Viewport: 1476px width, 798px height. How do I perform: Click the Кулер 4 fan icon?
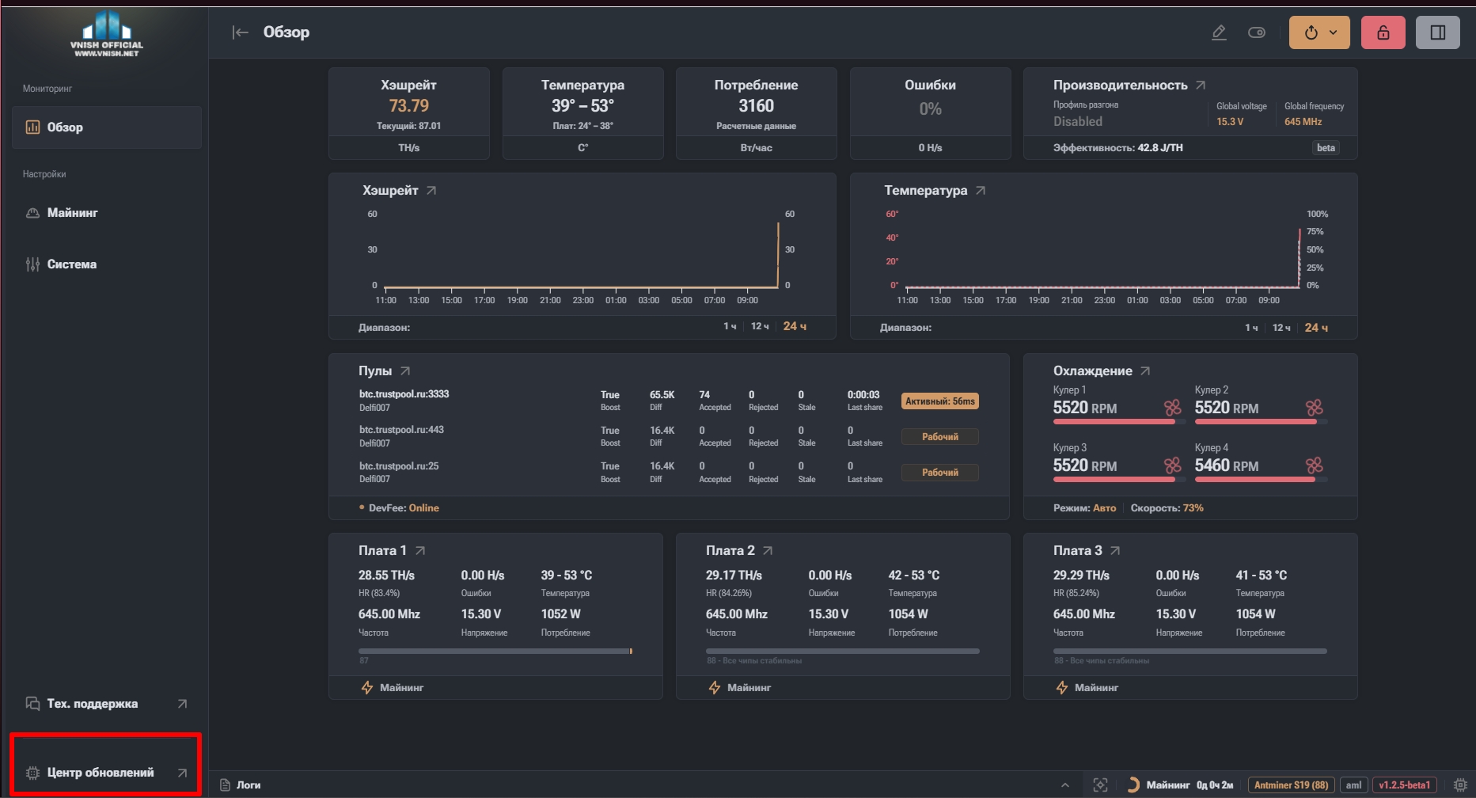tap(1315, 465)
